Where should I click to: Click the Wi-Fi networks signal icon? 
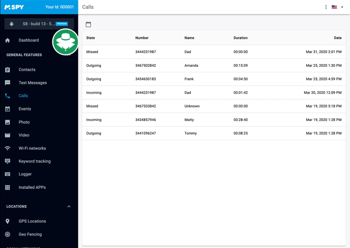[x=8, y=148]
